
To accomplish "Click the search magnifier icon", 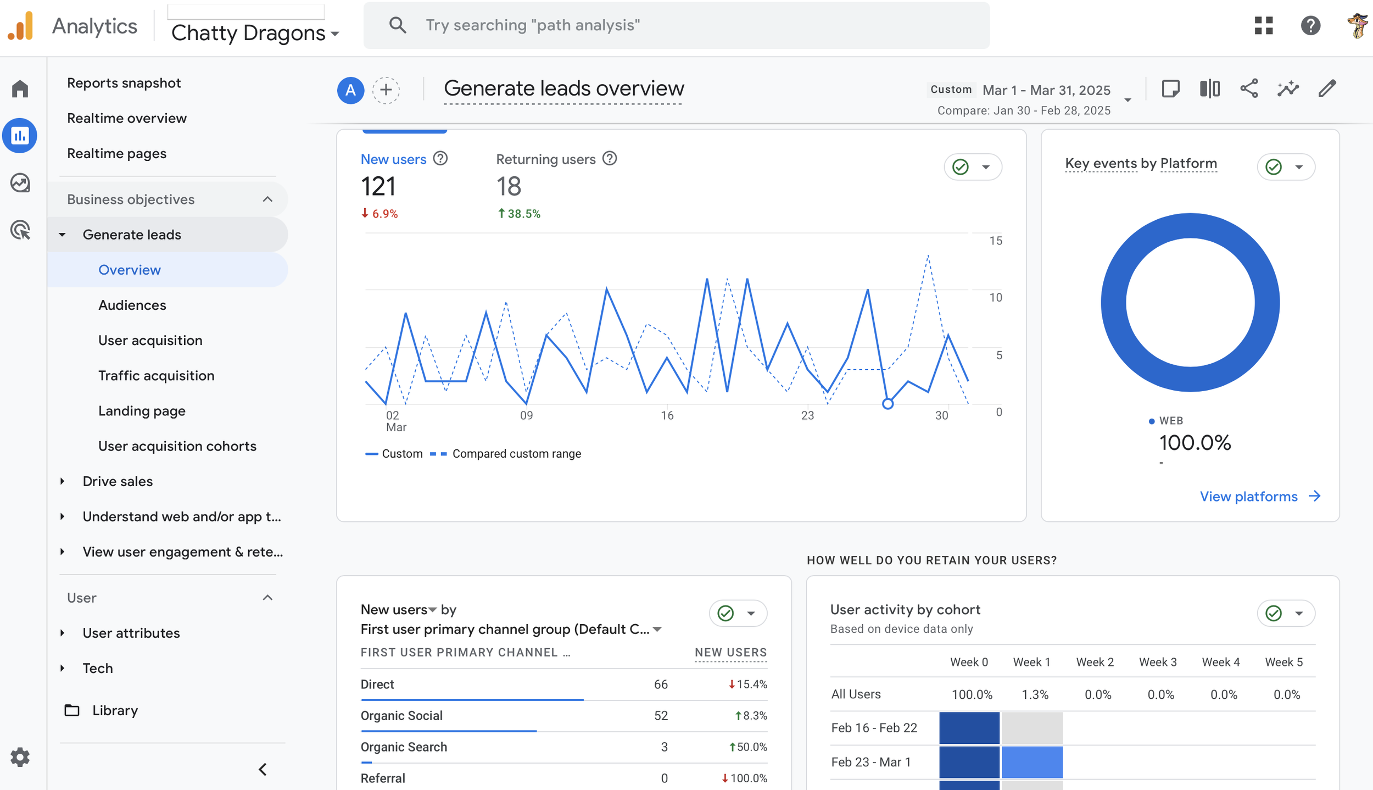I will (398, 25).
